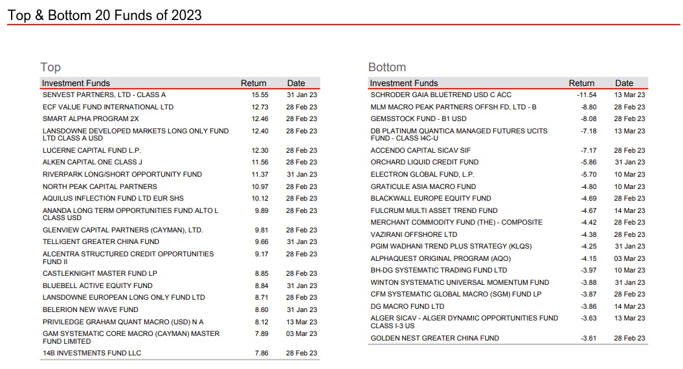Image resolution: width=683 pixels, height=369 pixels.
Task: Click 'BLACKWALL EUROPE EQUITY FUND' fund name
Action: [431, 198]
